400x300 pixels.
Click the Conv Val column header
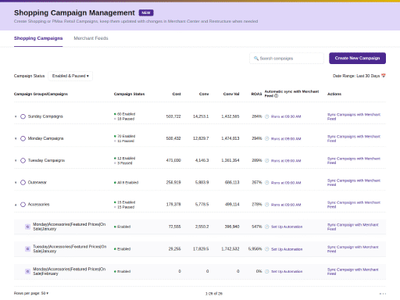coord(231,94)
